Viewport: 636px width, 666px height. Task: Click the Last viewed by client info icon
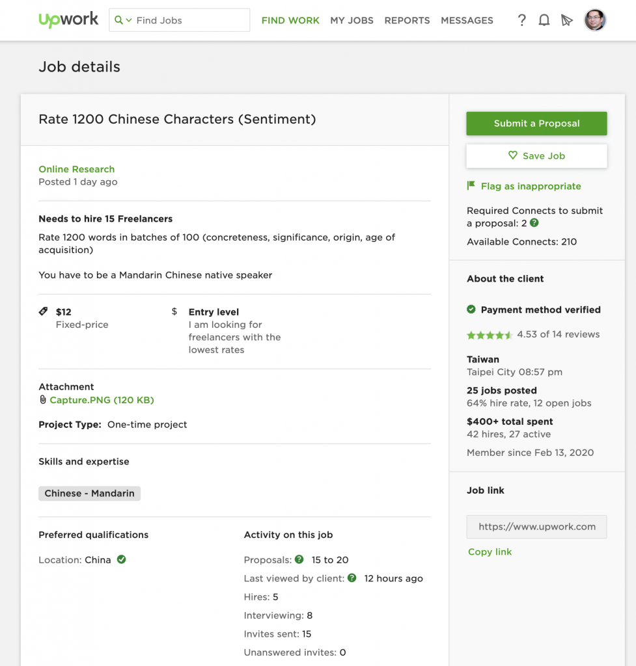[x=352, y=578]
